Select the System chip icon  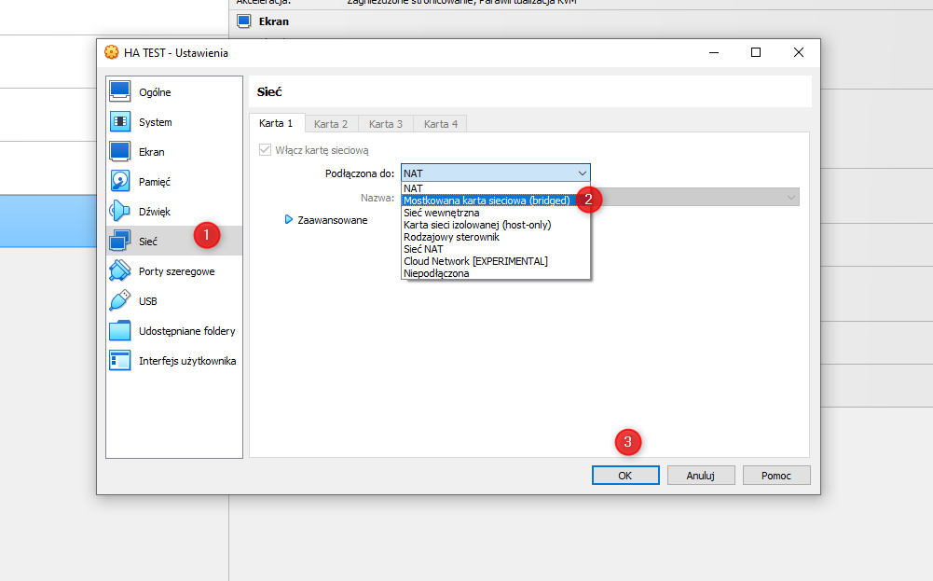(120, 121)
